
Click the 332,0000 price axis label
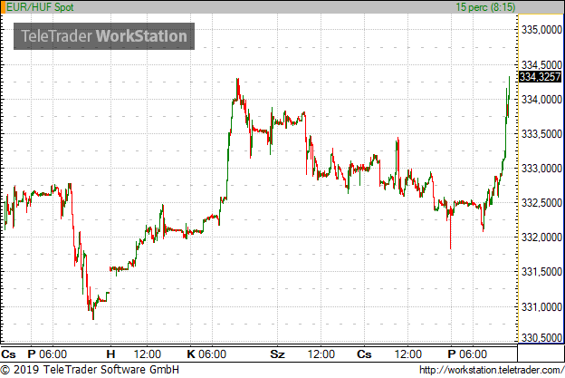542,237
